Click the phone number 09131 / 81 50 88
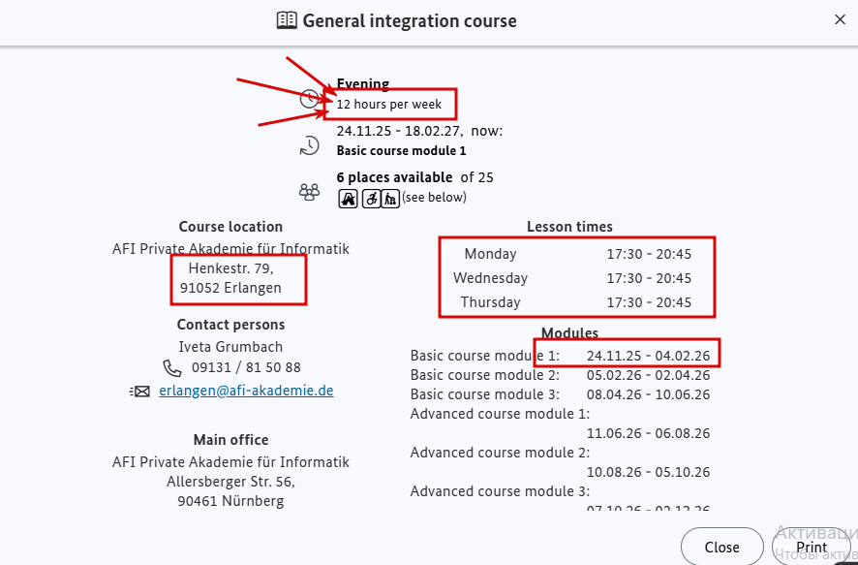This screenshot has height=565, width=858. click(246, 368)
